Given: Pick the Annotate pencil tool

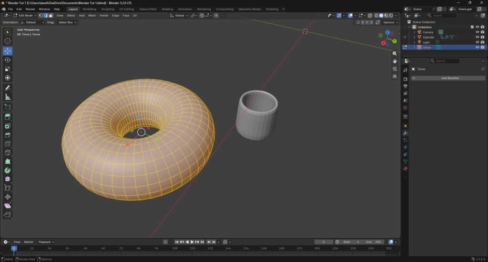Looking at the screenshot, I should (x=8, y=88).
